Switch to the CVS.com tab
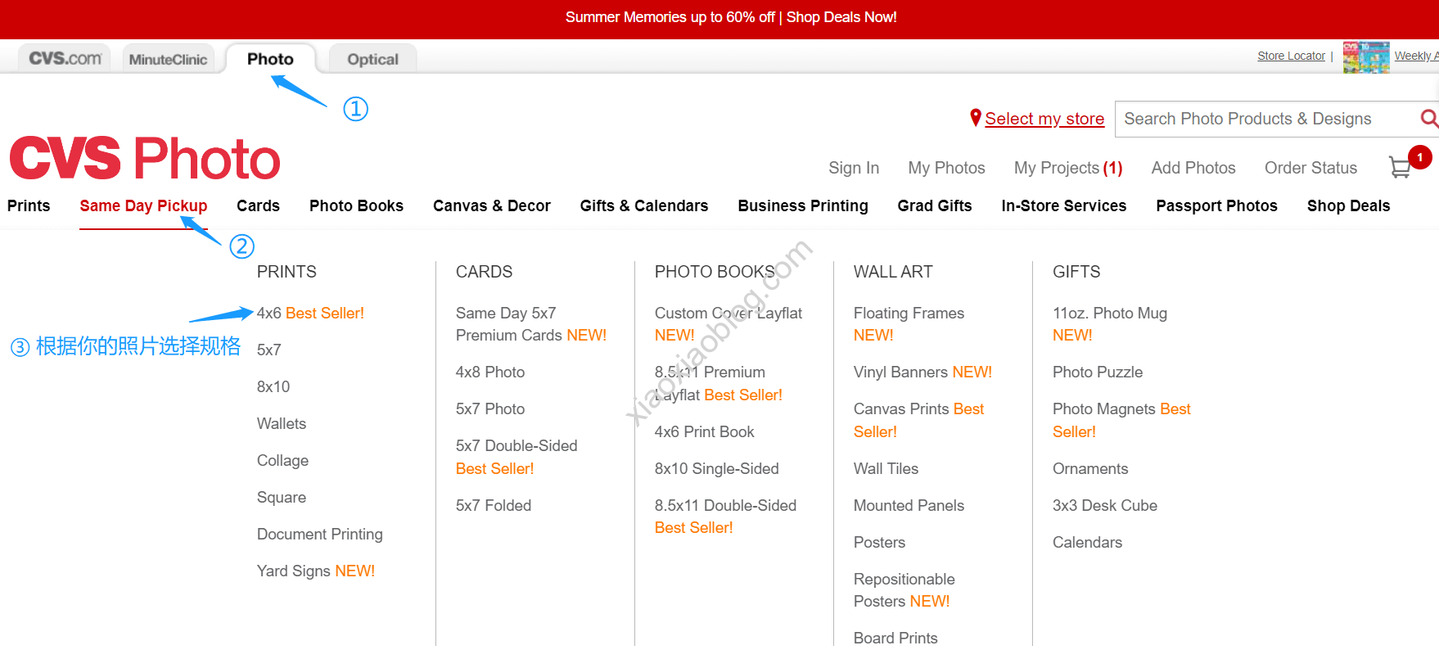 click(x=65, y=58)
